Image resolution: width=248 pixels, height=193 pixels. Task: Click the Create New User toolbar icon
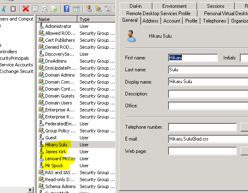(89, 9)
